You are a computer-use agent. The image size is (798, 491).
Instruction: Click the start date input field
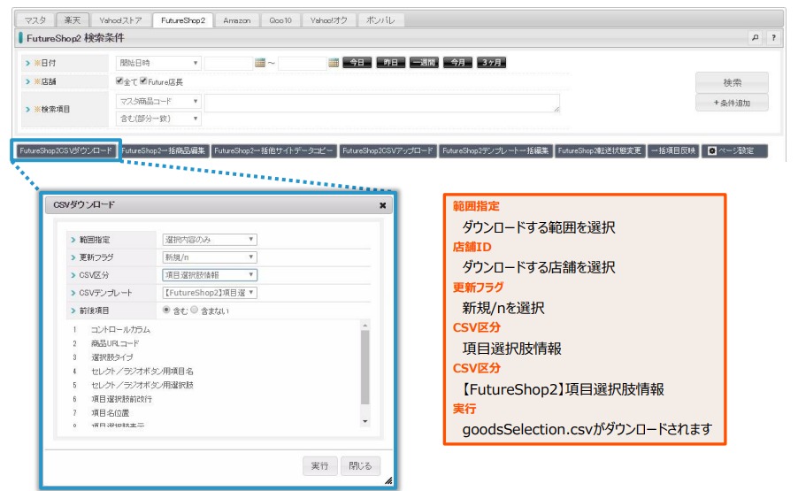228,63
